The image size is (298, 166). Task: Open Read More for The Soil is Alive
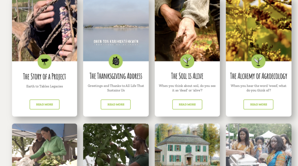pyautogui.click(x=187, y=105)
